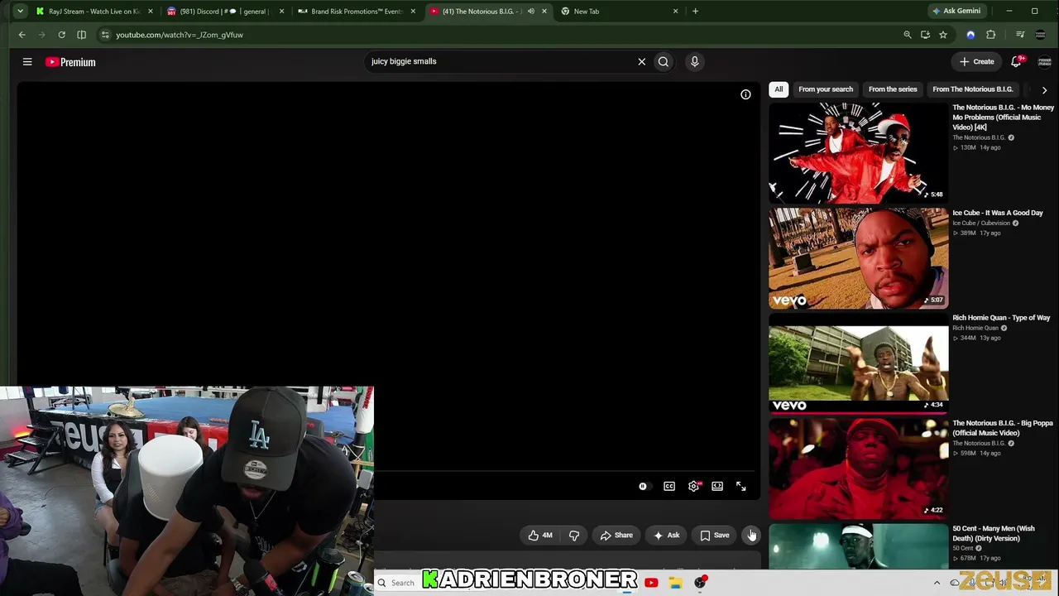
Task: Install the YouTube app from address bar
Action: point(925,35)
